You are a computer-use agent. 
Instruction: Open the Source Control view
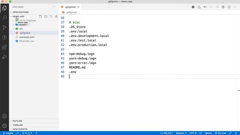(4, 27)
